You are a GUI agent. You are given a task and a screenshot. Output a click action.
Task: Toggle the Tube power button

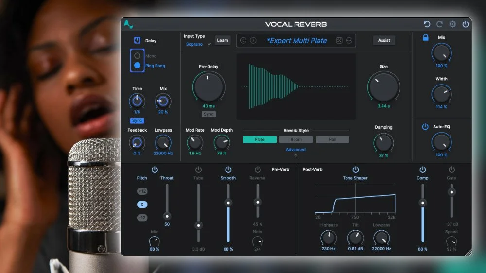pyautogui.click(x=198, y=170)
